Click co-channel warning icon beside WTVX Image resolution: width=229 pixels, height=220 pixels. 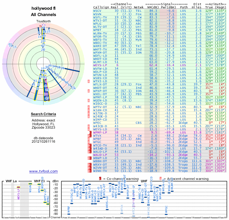coord(91,136)
